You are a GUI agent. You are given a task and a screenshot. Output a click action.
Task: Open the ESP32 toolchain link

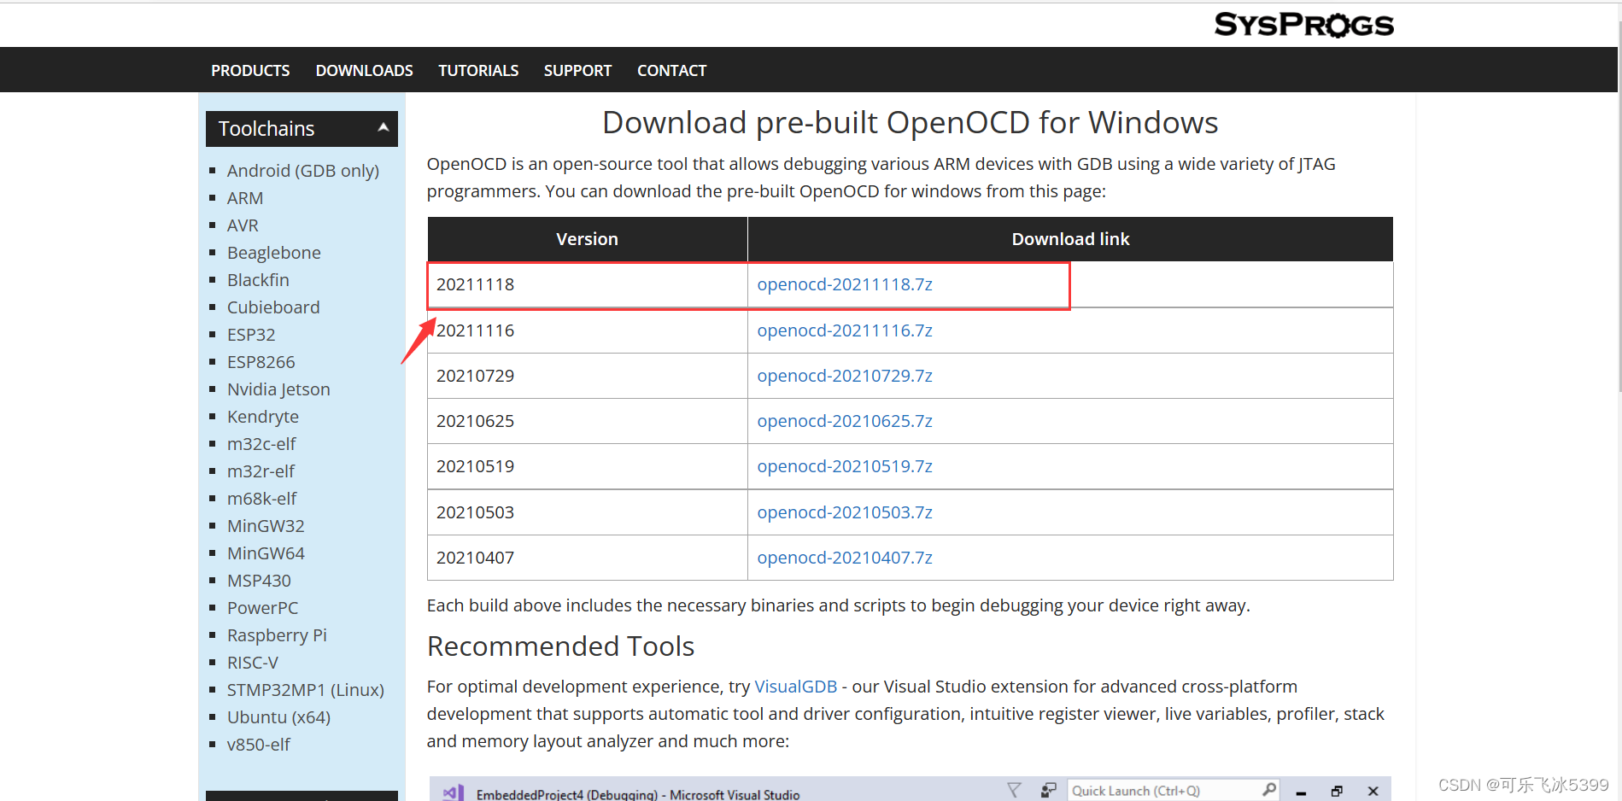(x=251, y=335)
